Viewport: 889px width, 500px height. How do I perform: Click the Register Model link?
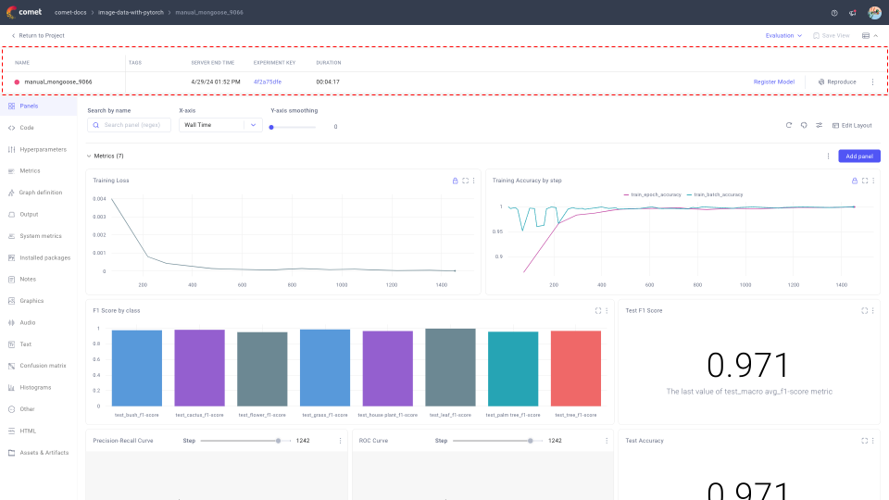coord(773,81)
